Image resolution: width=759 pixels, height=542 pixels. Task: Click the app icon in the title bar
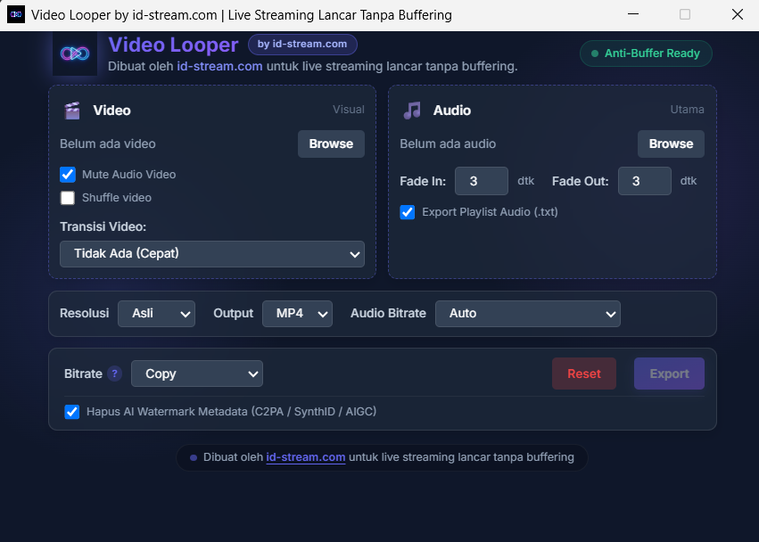tap(16, 14)
